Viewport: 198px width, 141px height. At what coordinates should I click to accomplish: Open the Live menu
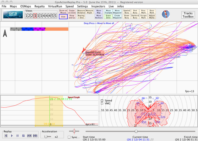(111, 6)
